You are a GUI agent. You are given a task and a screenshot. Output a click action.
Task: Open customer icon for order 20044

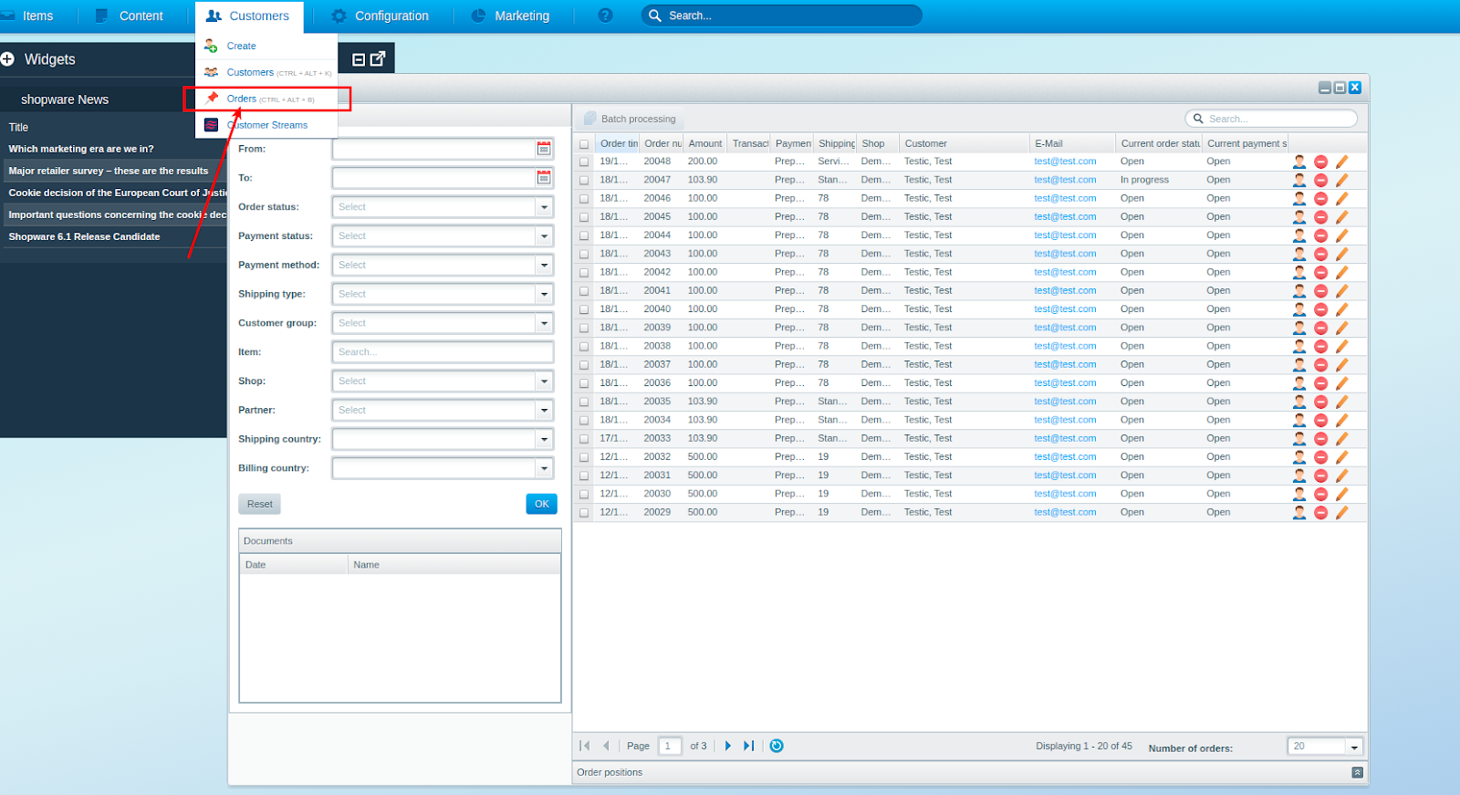[x=1299, y=235]
